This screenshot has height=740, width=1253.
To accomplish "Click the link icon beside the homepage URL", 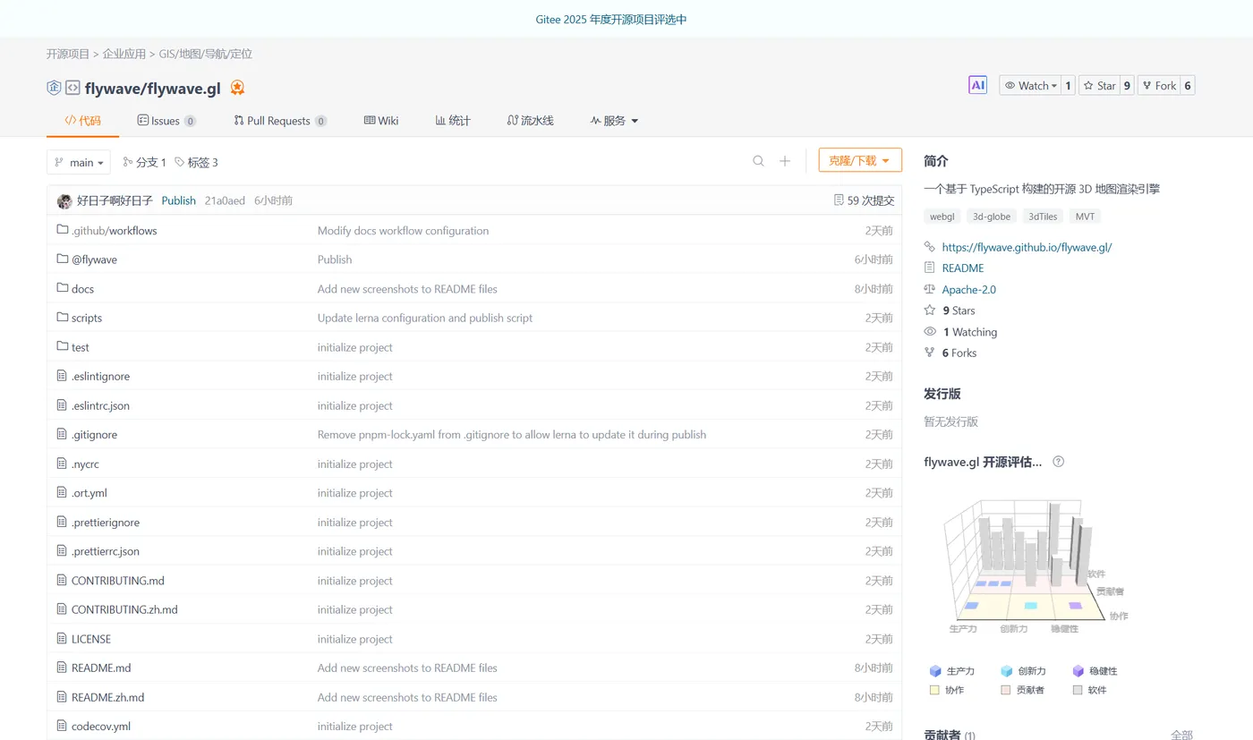I will tap(930, 247).
